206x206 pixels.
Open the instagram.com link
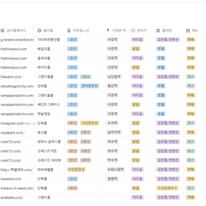tap(18, 123)
